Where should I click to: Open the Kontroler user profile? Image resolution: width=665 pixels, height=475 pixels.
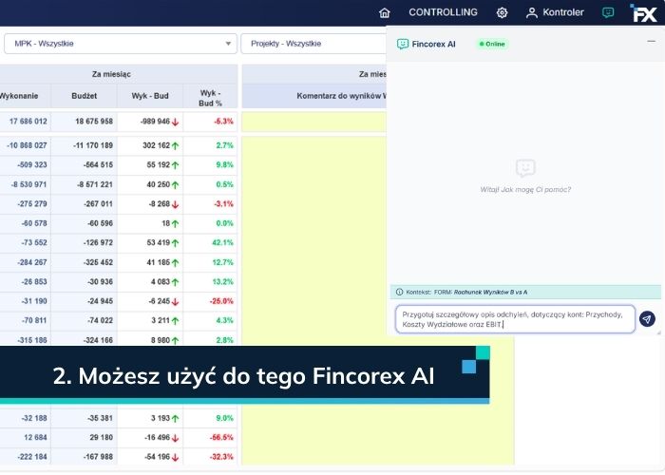coord(555,12)
